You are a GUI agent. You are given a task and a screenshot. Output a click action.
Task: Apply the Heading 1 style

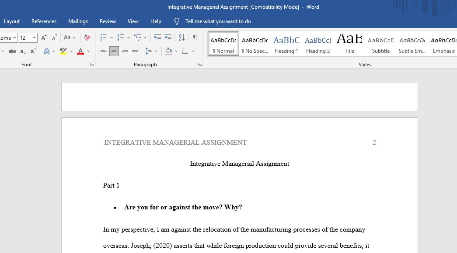tap(286, 44)
